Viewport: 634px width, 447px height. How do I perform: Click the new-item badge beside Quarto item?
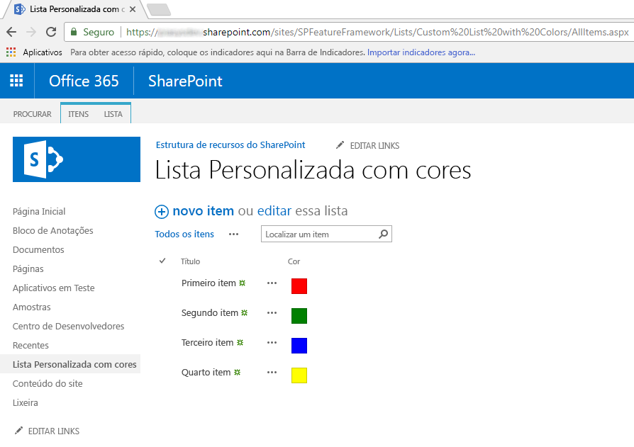pos(238,373)
